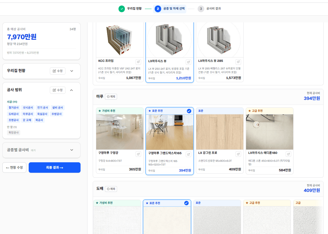Image resolution: width=328 pixels, height=234 pixels.
Task: Click 최종 결과 button
Action: [x=54, y=168]
